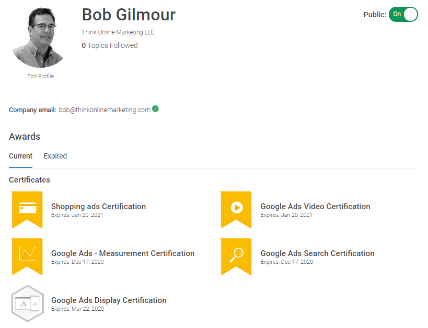Click the bob@thinkonlinemarketing.com email address
Image resolution: width=428 pixels, height=328 pixels.
105,110
